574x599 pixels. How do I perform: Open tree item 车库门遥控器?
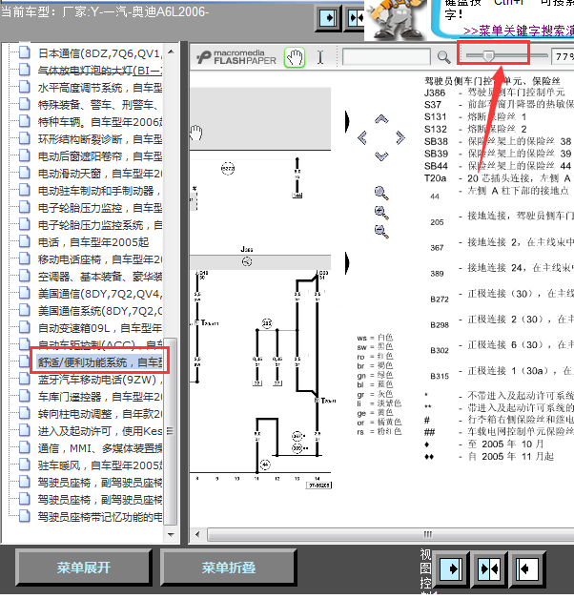pos(100,397)
